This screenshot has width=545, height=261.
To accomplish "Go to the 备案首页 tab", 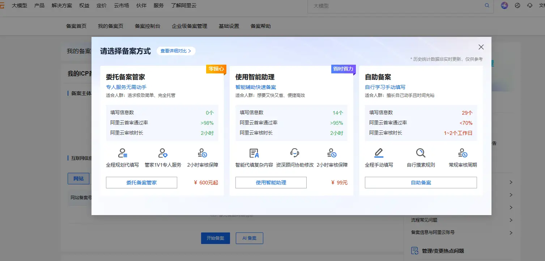I will pos(76,26).
